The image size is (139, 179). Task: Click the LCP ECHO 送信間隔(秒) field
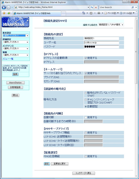(x=93, y=137)
